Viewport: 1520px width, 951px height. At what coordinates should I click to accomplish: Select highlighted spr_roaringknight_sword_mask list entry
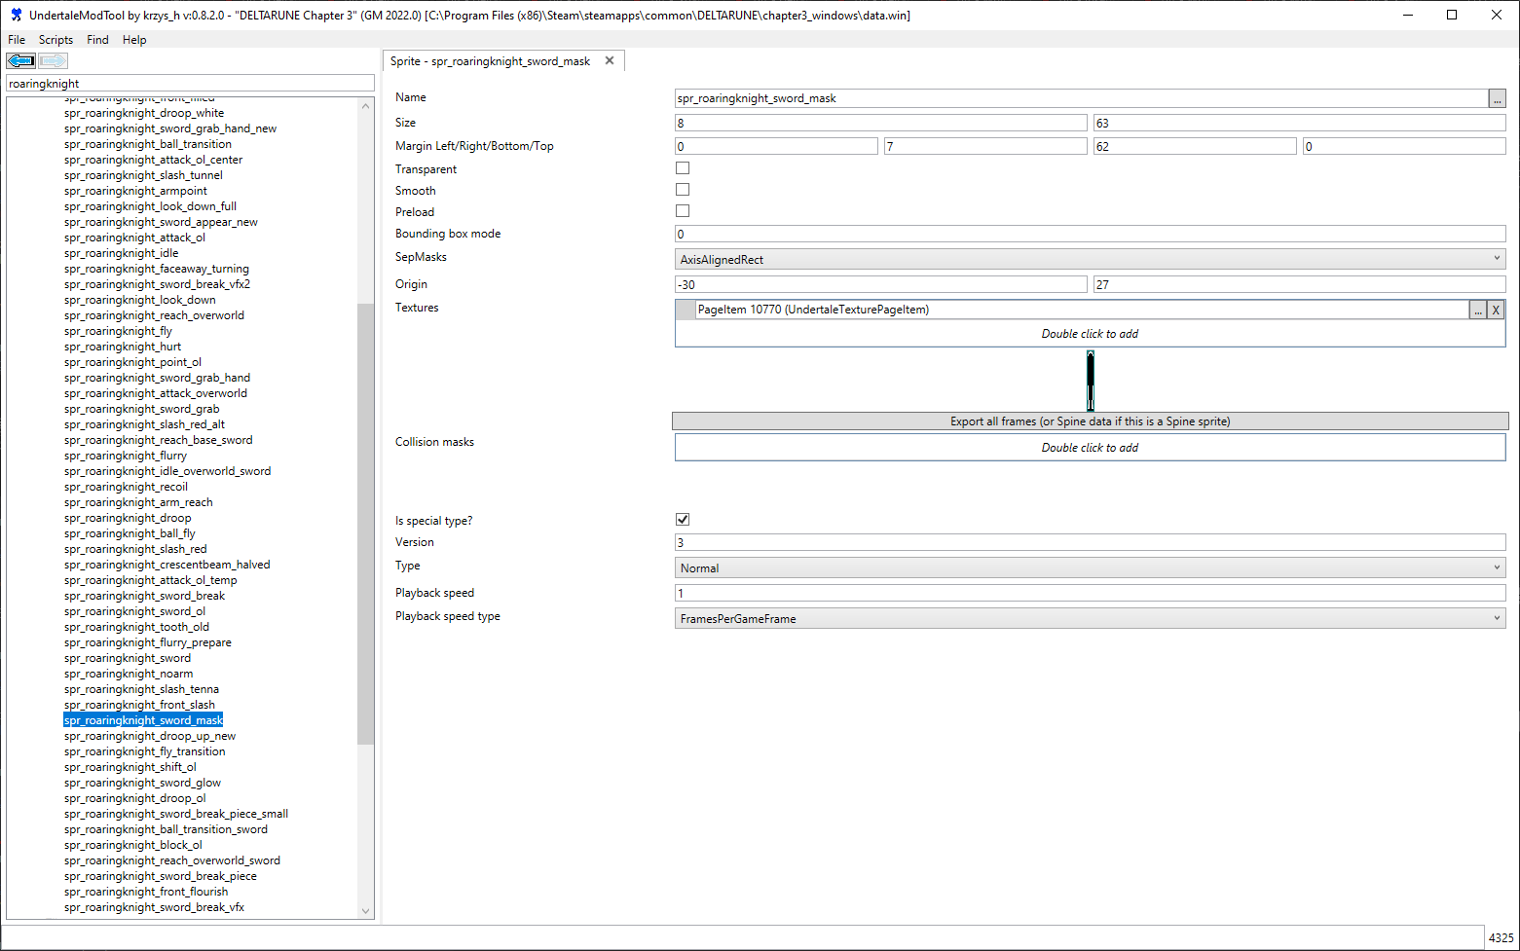(143, 720)
